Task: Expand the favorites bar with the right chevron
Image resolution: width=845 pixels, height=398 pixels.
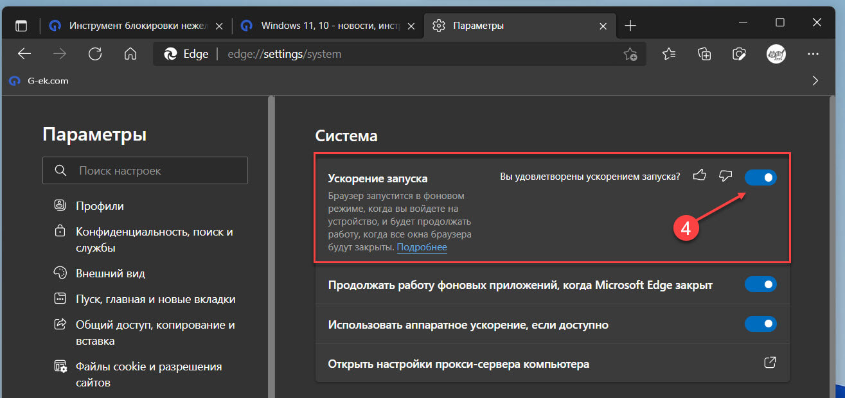Action: pos(815,81)
